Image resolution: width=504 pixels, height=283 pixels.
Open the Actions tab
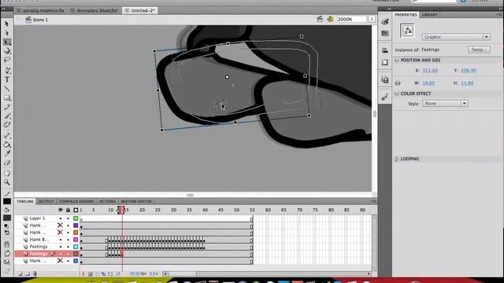[x=107, y=201]
